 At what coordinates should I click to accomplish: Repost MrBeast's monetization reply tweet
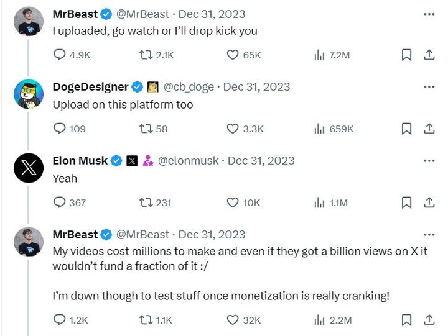(146, 320)
